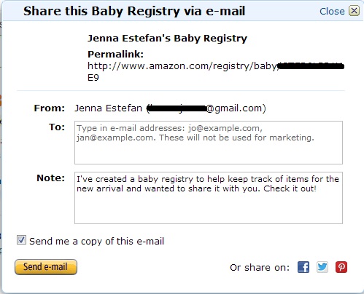364x294 pixels.
Task: Click the sender's gmail.com address text
Action: tap(206, 108)
